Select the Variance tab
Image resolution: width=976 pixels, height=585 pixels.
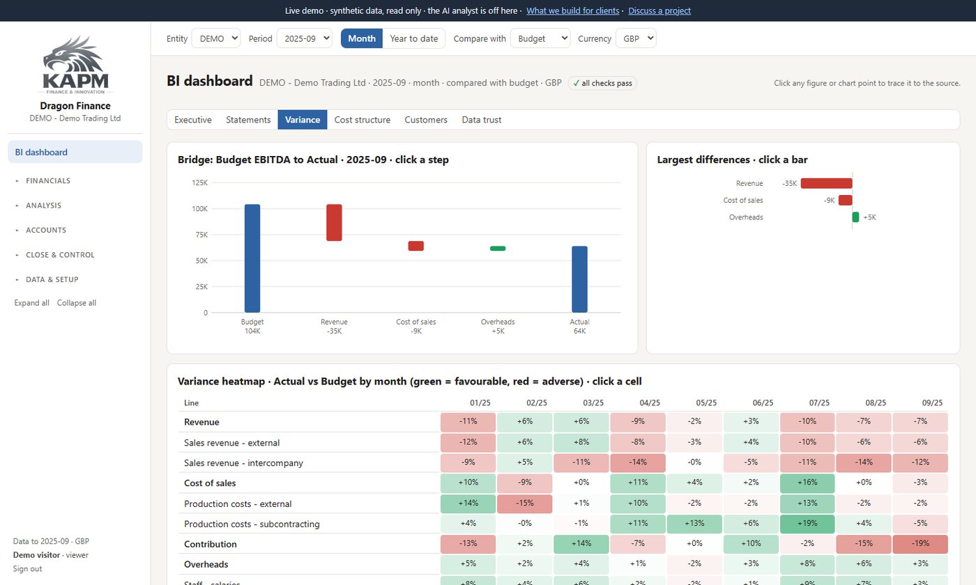pyautogui.click(x=303, y=120)
